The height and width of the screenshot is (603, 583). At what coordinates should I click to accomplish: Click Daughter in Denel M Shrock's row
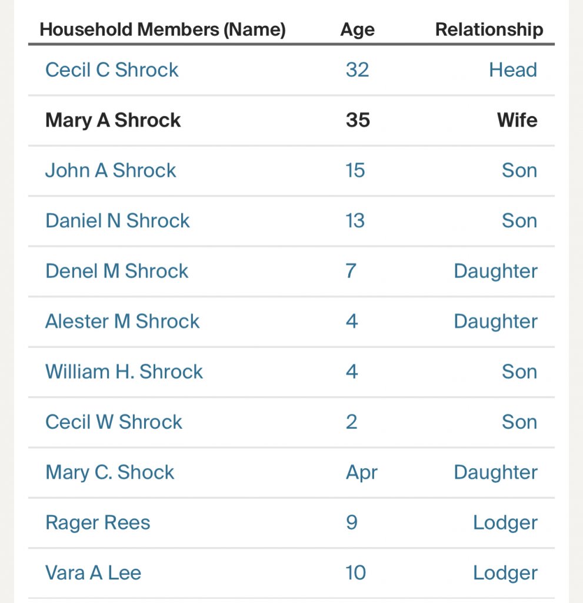pyautogui.click(x=495, y=271)
